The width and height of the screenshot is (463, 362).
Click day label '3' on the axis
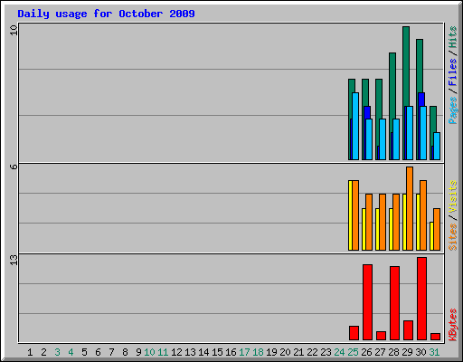(x=57, y=352)
